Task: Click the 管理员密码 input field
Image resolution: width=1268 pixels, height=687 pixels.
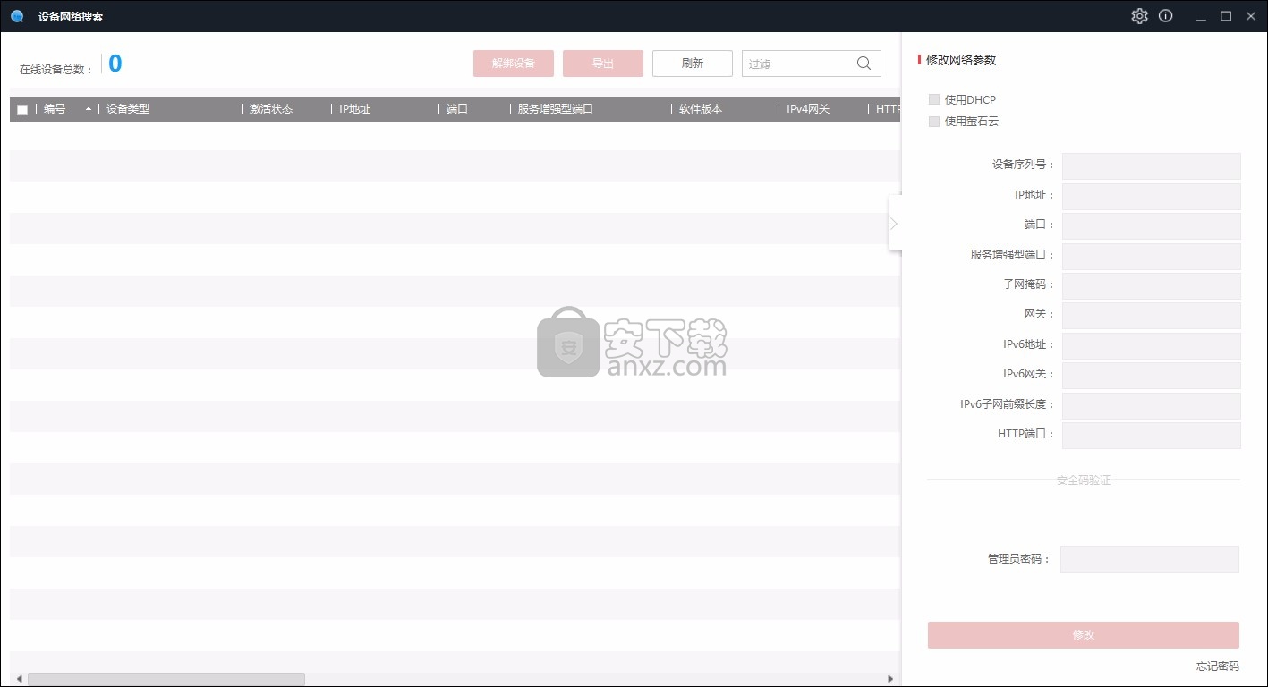Action: click(x=1150, y=559)
